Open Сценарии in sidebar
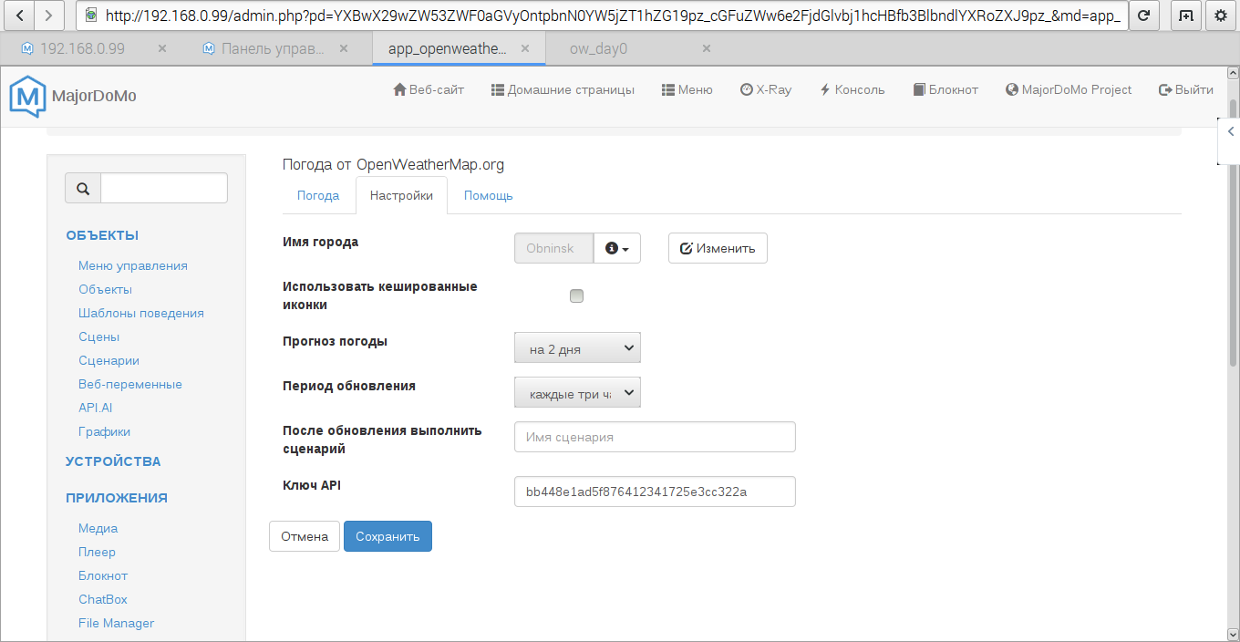 click(108, 360)
